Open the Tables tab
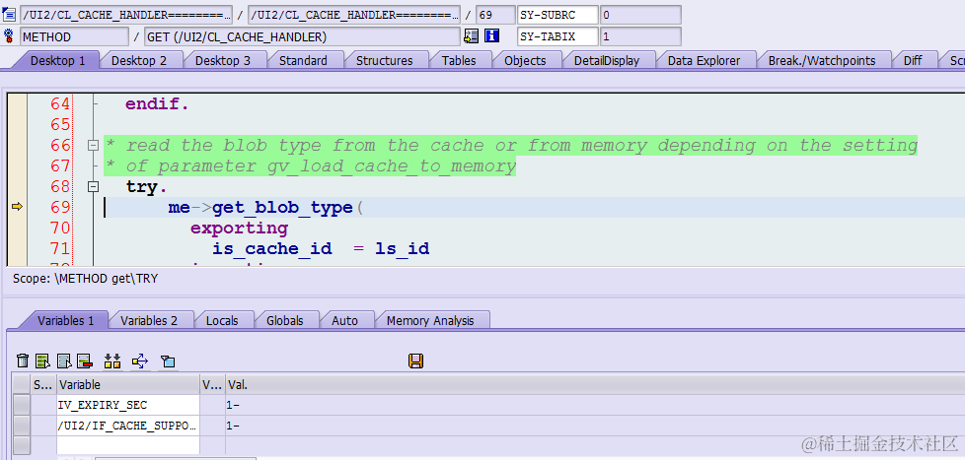This screenshot has width=965, height=460. 459,60
